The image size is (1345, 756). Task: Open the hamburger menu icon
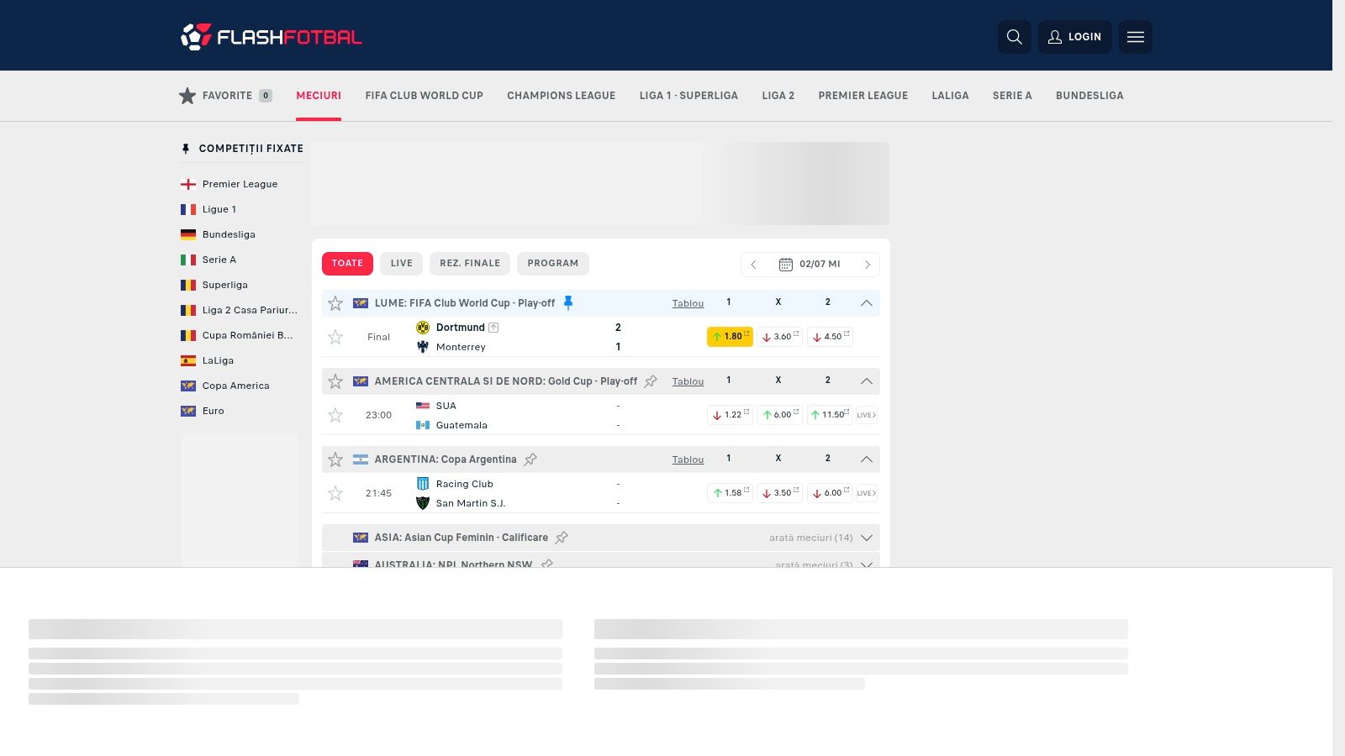pos(1135,37)
